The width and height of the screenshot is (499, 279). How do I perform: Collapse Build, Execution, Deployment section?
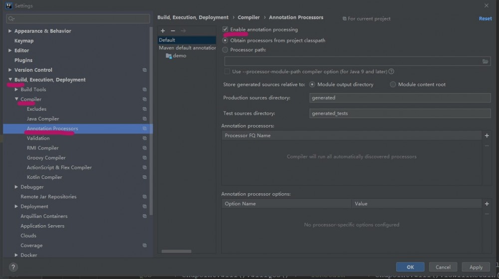tap(10, 79)
